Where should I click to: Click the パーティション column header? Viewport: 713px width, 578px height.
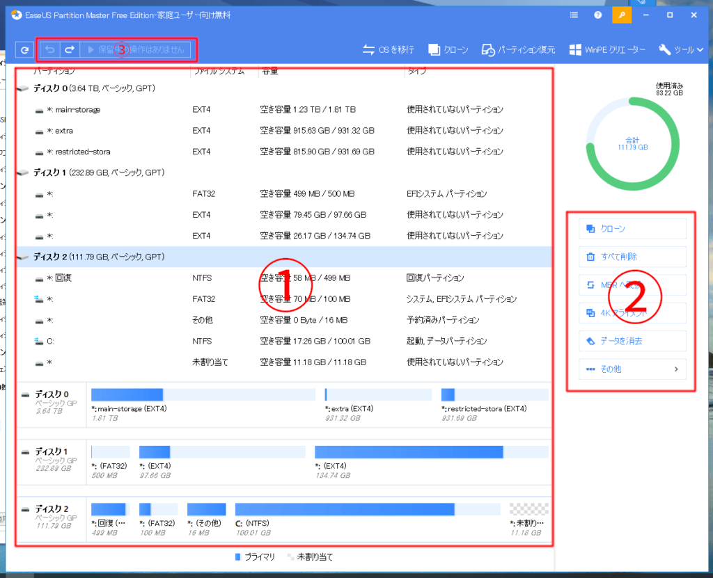coord(54,71)
